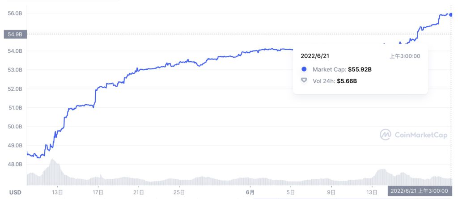Select the 5日 date on x-axis

click(291, 192)
